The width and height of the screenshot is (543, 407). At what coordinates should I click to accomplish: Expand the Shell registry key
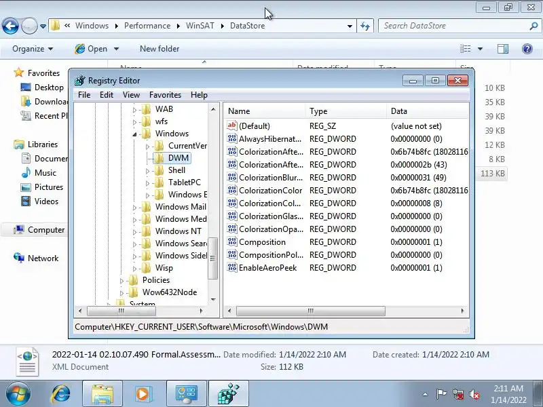(x=147, y=171)
